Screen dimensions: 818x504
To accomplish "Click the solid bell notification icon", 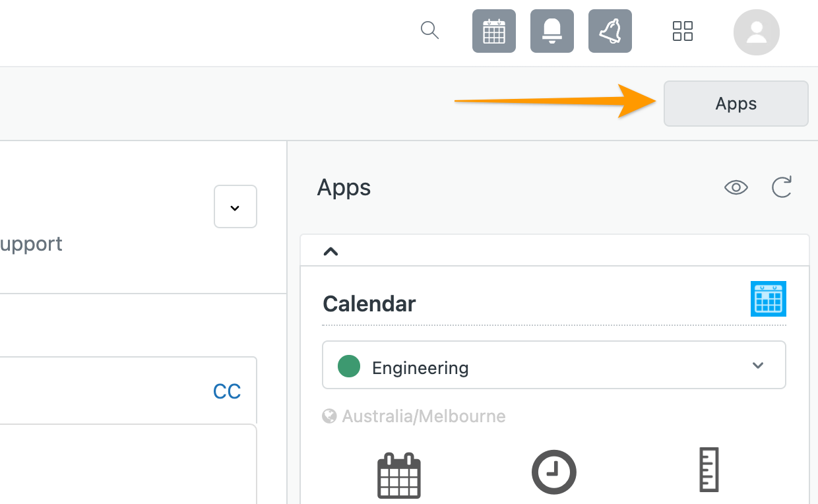I will (552, 31).
